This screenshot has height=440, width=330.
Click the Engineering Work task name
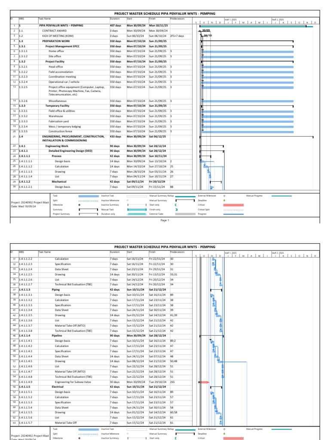(x=57, y=146)
